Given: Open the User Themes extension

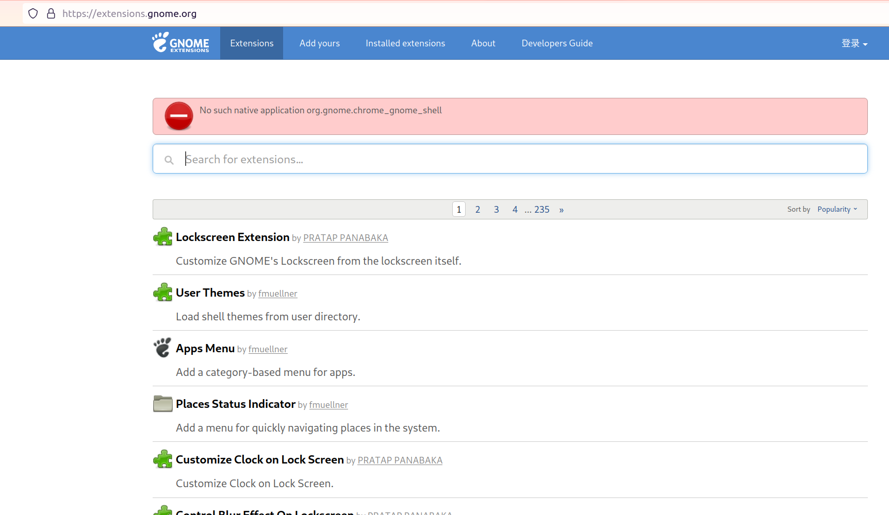Looking at the screenshot, I should [210, 293].
